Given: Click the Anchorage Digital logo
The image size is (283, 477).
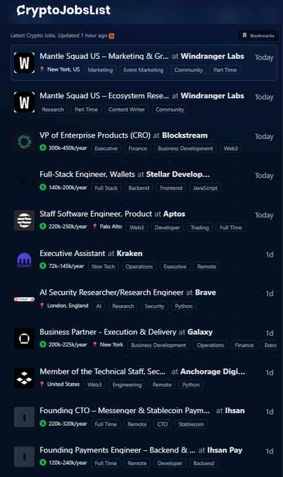Looking at the screenshot, I should click(25, 378).
